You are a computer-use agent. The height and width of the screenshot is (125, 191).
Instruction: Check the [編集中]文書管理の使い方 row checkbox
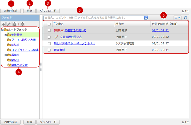pyautogui.click(x=49, y=30)
